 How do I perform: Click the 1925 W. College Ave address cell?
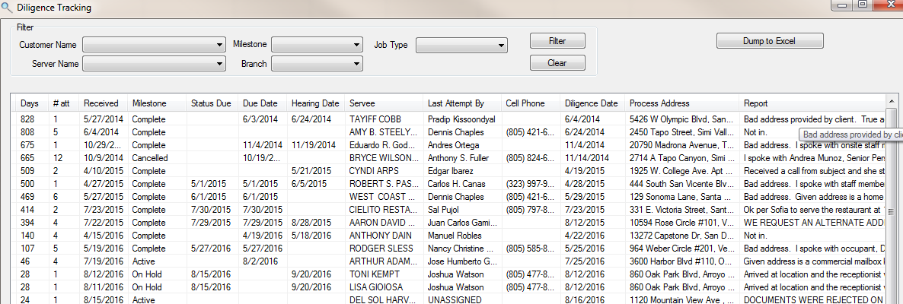point(682,171)
